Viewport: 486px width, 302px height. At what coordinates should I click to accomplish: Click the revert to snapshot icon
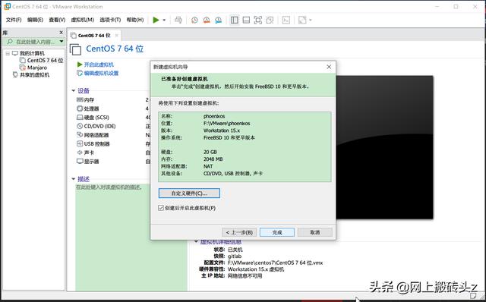[207, 20]
